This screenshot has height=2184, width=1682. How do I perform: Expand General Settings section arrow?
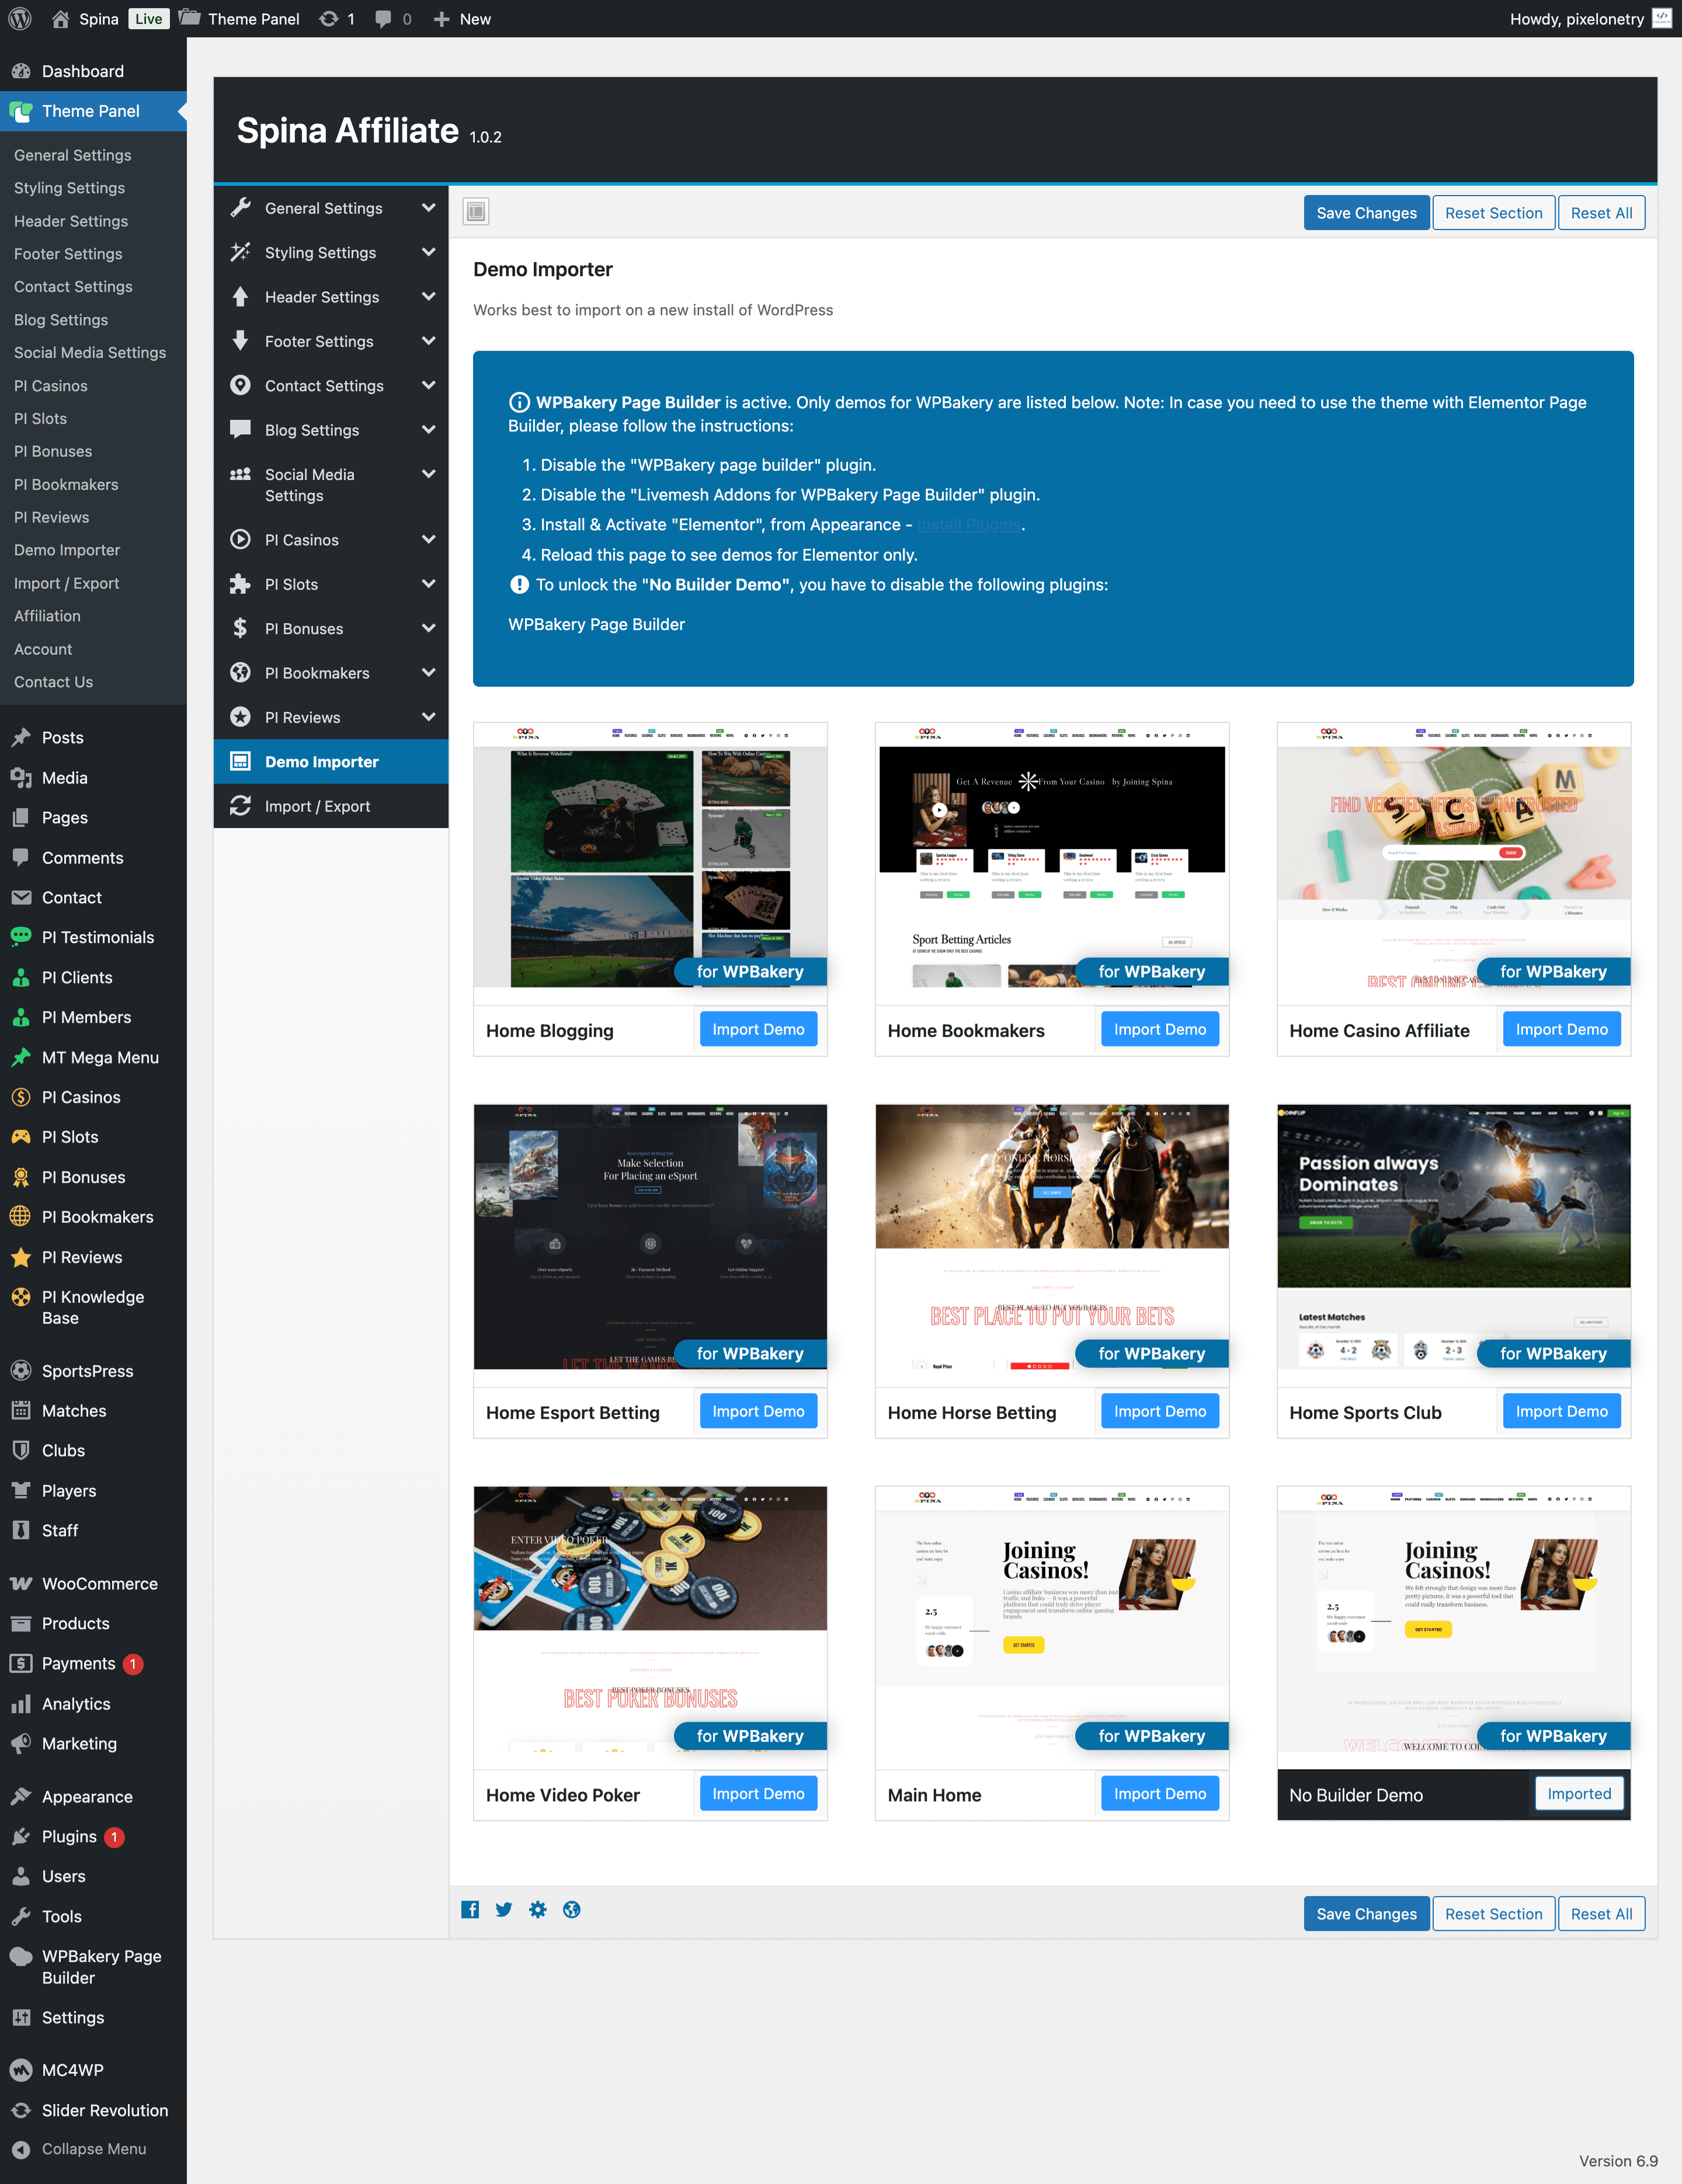[428, 208]
